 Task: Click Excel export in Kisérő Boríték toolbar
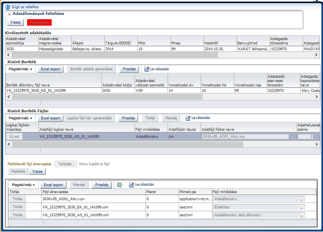[x=51, y=69]
